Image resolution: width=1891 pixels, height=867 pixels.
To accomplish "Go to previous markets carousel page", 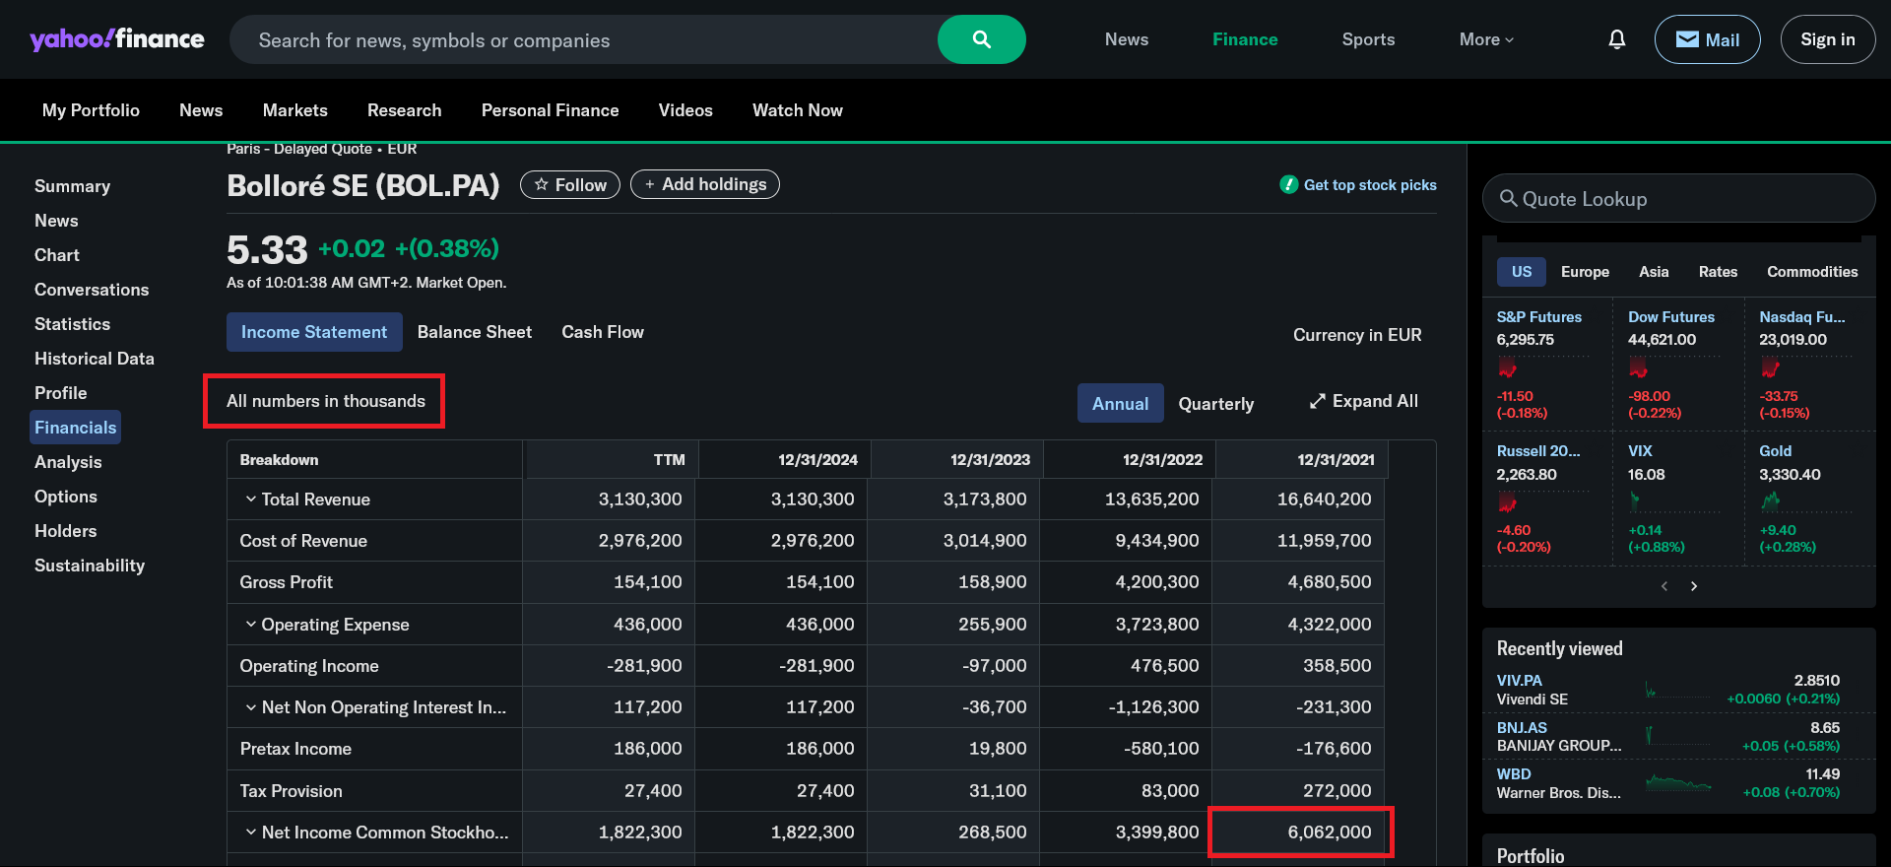I will 1664,586.
